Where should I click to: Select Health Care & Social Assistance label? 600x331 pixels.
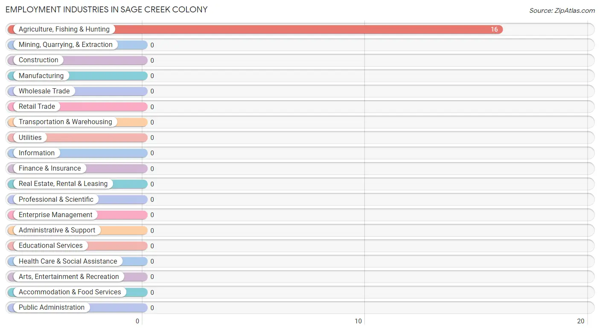pyautogui.click(x=68, y=261)
